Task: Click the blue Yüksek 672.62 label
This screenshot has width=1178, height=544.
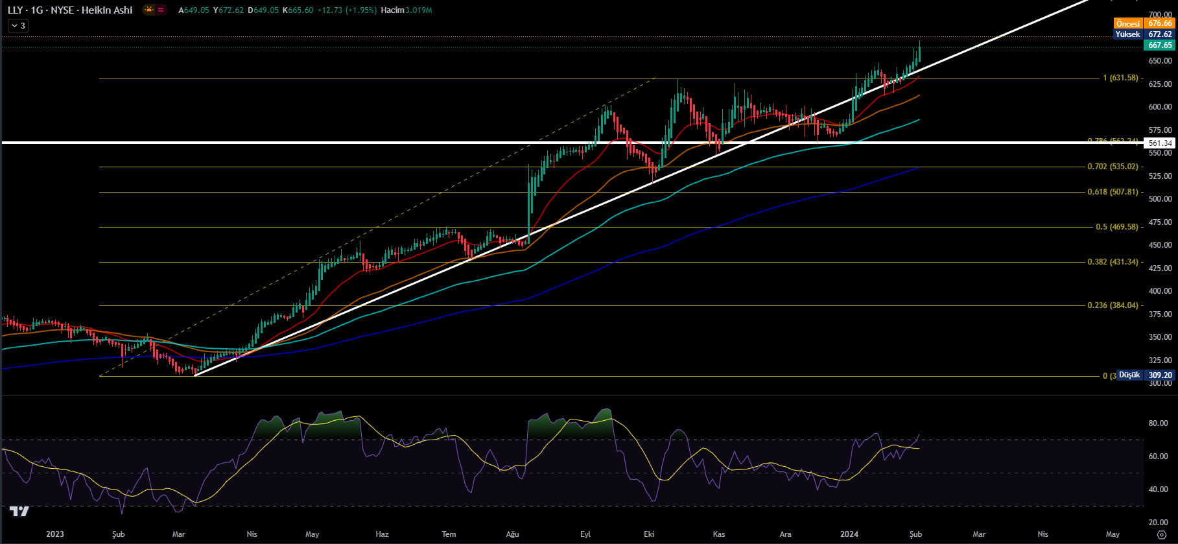Action: click(x=1144, y=34)
